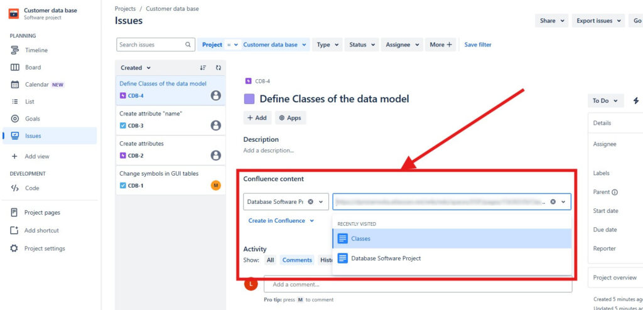Click the purple issue color square by the title

click(249, 99)
